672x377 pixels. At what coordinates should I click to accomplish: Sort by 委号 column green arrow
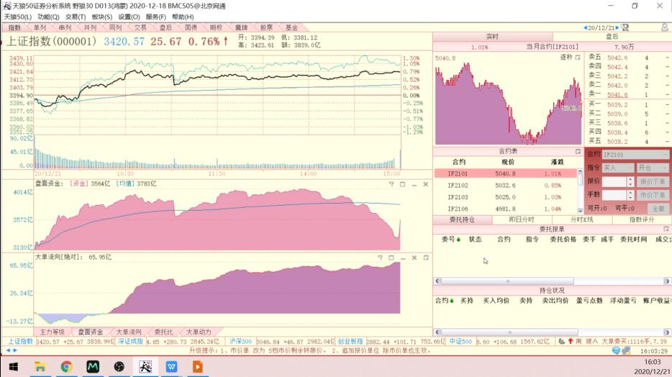(458, 240)
